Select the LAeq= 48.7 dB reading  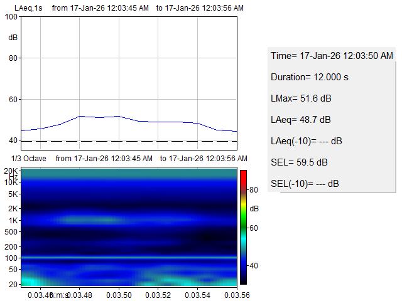pyautogui.click(x=301, y=120)
